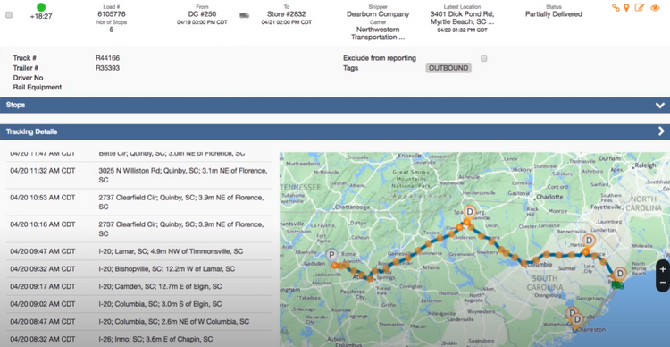Click the orange eye view icon

pos(655,8)
